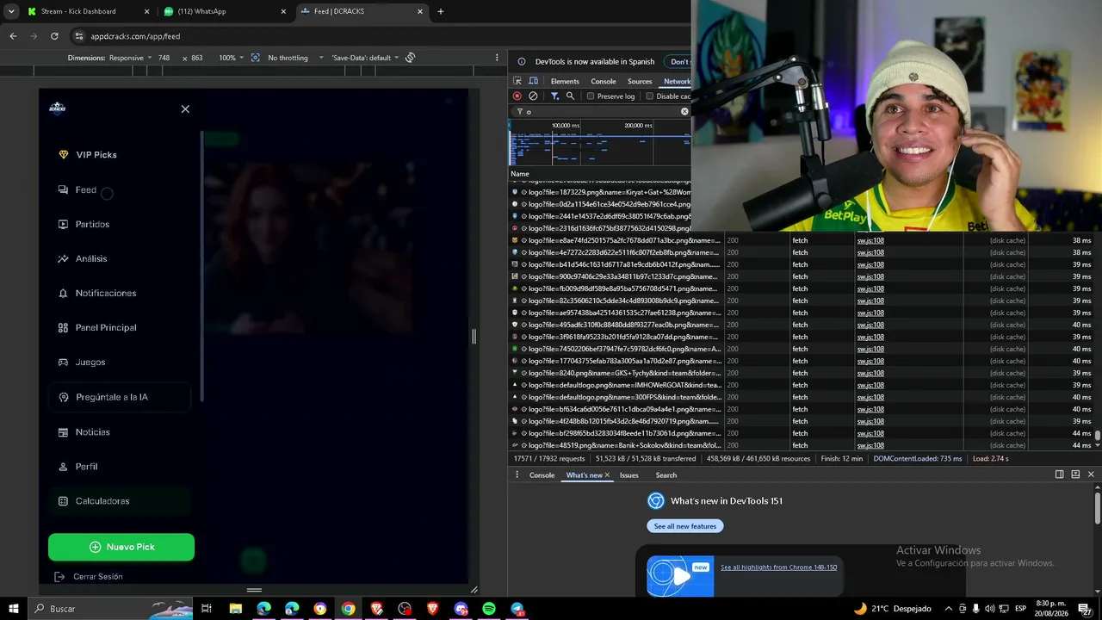Open Telegram from the taskbar
1102x620 pixels.
517,609
